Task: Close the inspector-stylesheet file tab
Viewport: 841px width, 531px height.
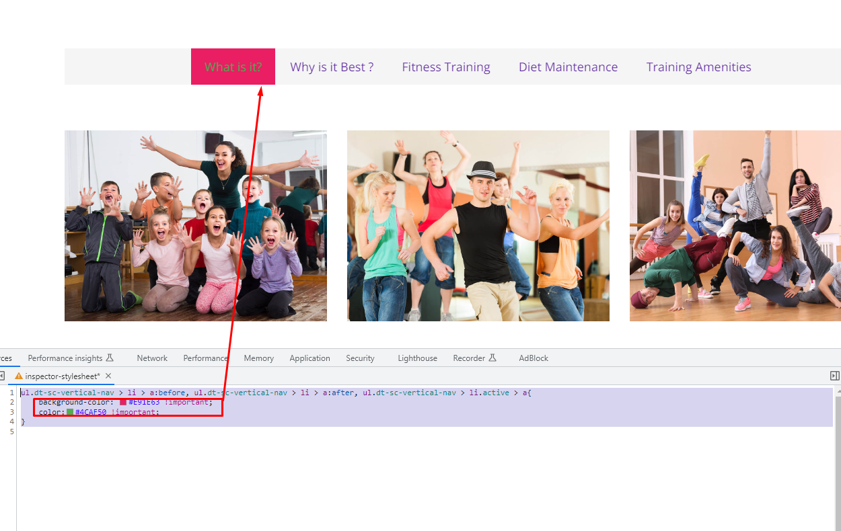Action: tap(108, 376)
